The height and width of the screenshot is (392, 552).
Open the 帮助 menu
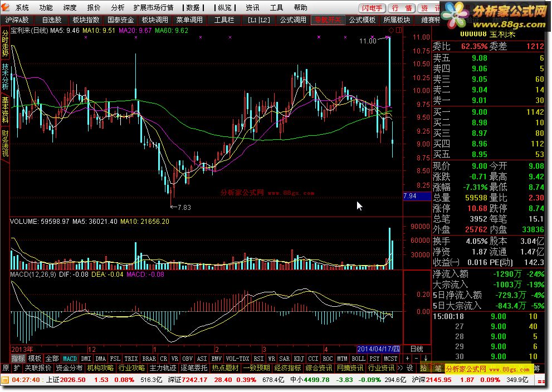pos(300,8)
